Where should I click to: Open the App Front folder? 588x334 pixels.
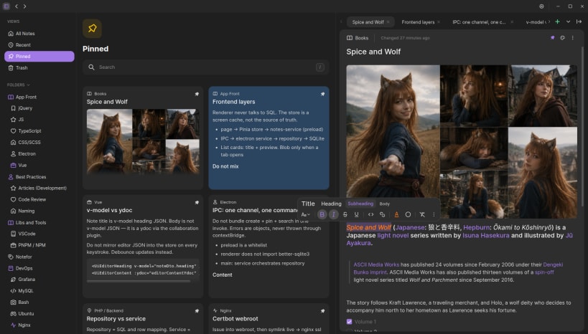39,97
